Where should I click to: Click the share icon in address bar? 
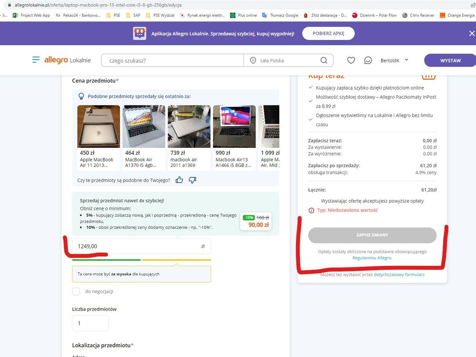(x=473, y=5)
